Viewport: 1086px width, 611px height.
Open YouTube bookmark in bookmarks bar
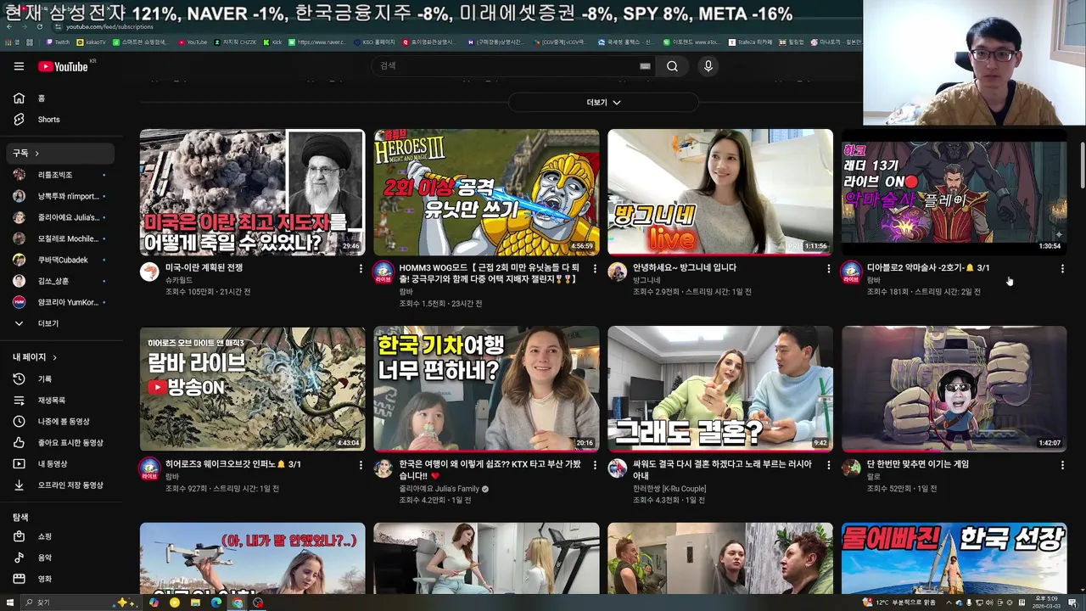pyautogui.click(x=193, y=42)
